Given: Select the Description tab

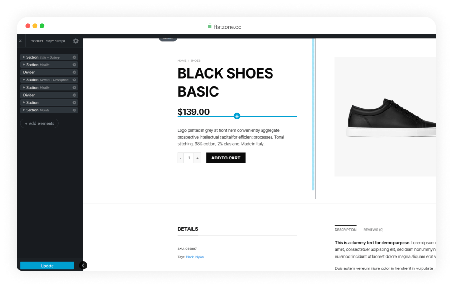Looking at the screenshot, I should point(345,230).
